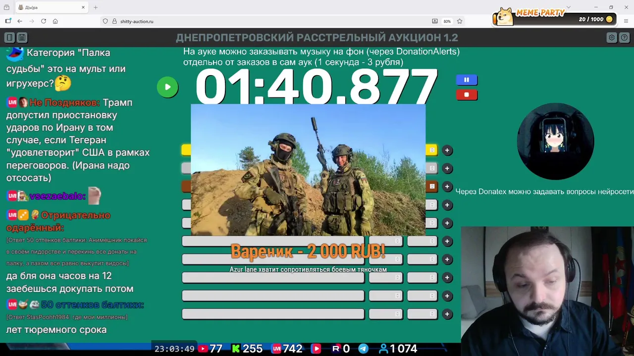The height and width of the screenshot is (356, 634).
Task: Click plus button on the bottom-most lot row
Action: (447, 314)
